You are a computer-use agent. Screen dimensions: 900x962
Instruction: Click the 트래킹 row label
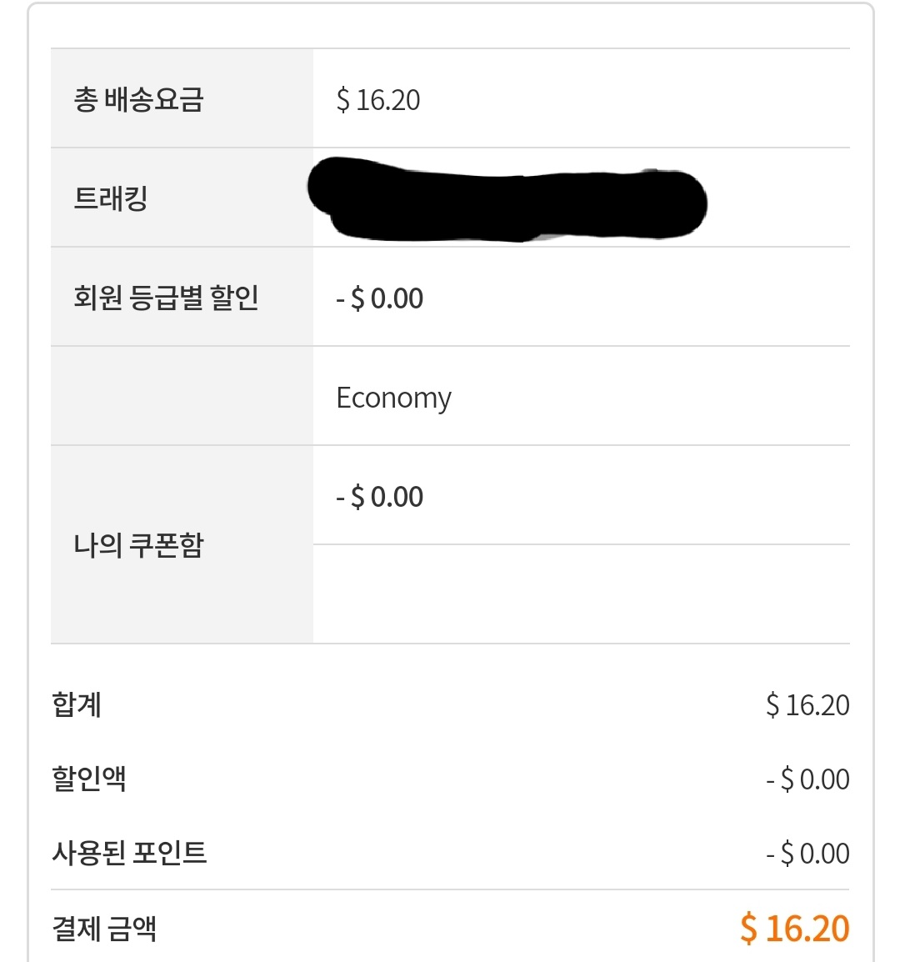[111, 198]
